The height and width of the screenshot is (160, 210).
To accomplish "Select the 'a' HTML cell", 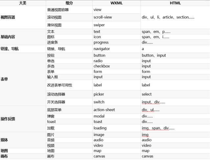I will (x=175, y=49).
